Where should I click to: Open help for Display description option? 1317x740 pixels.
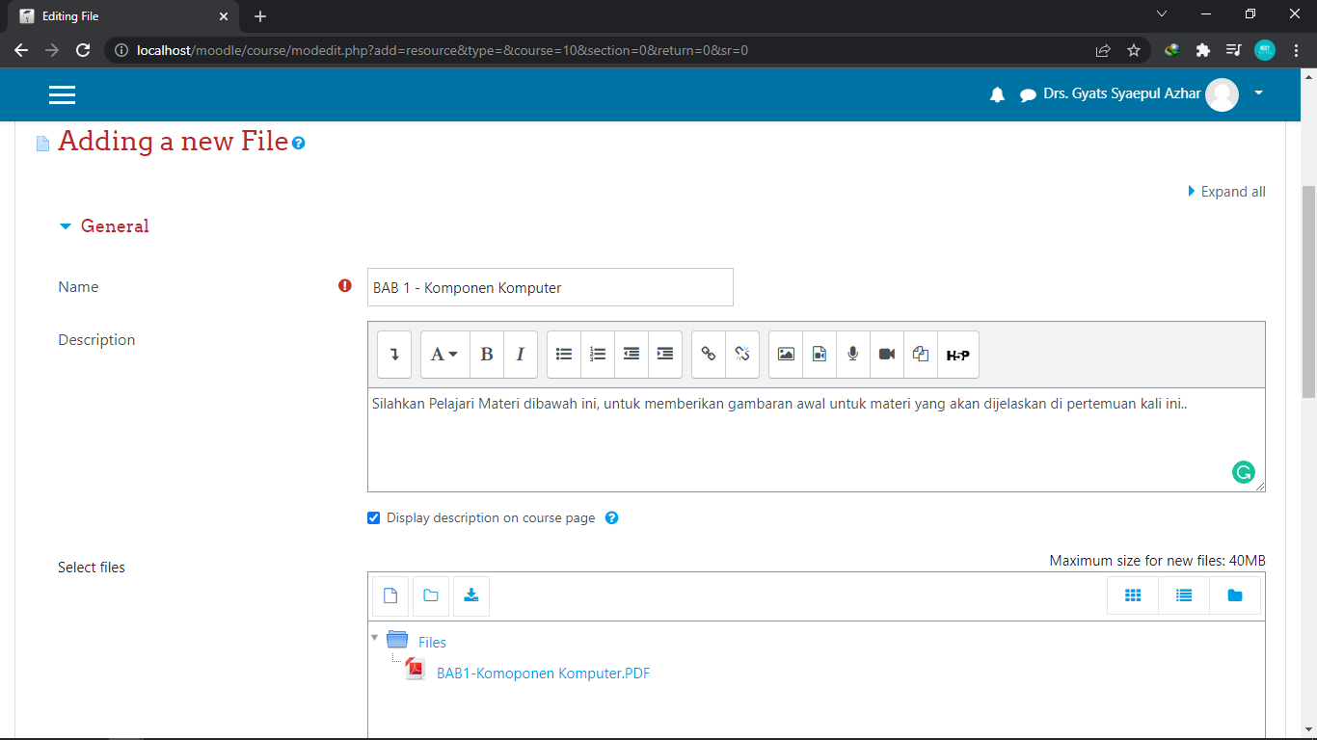tap(611, 518)
